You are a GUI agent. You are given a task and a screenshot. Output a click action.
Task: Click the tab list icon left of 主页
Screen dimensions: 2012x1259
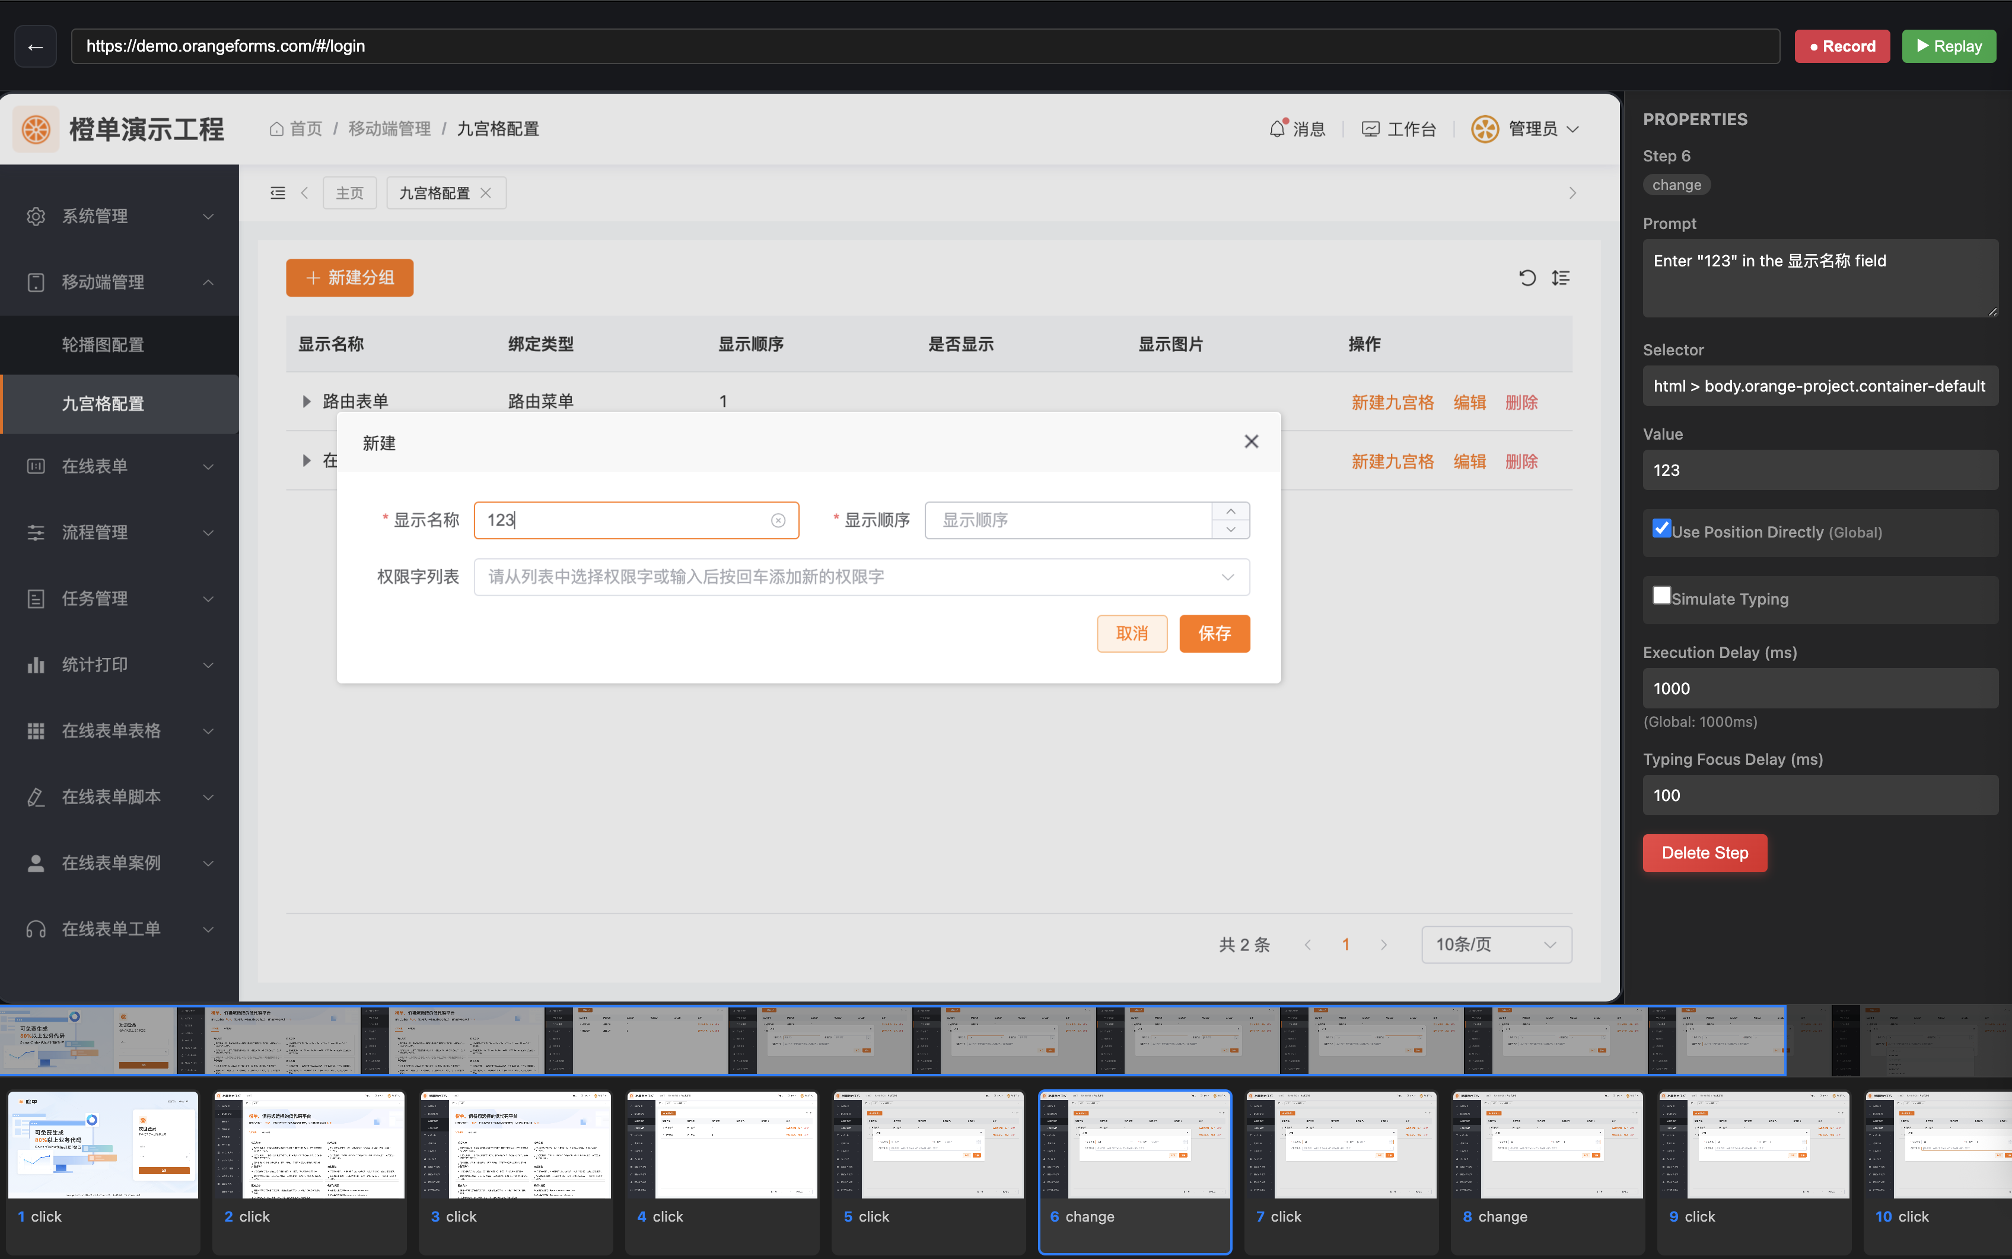pos(278,192)
